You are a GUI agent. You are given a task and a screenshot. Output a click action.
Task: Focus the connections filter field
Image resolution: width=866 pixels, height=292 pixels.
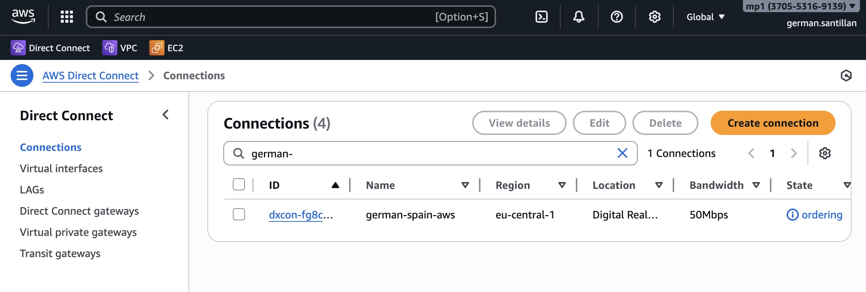(430, 153)
